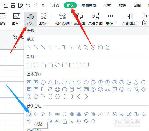The image size is (149, 131).
Task: Click the bar chart icon at right
Action: coord(145,15)
